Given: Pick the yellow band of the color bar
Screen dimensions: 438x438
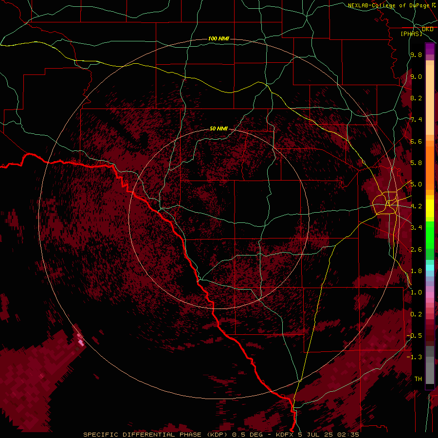Looking at the screenshot, I should (430, 208).
